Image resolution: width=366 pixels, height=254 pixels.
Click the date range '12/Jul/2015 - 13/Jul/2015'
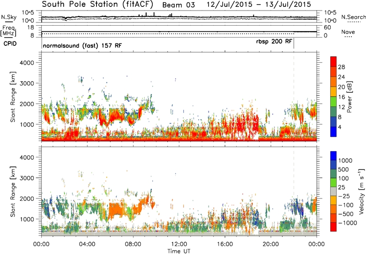click(x=259, y=5)
